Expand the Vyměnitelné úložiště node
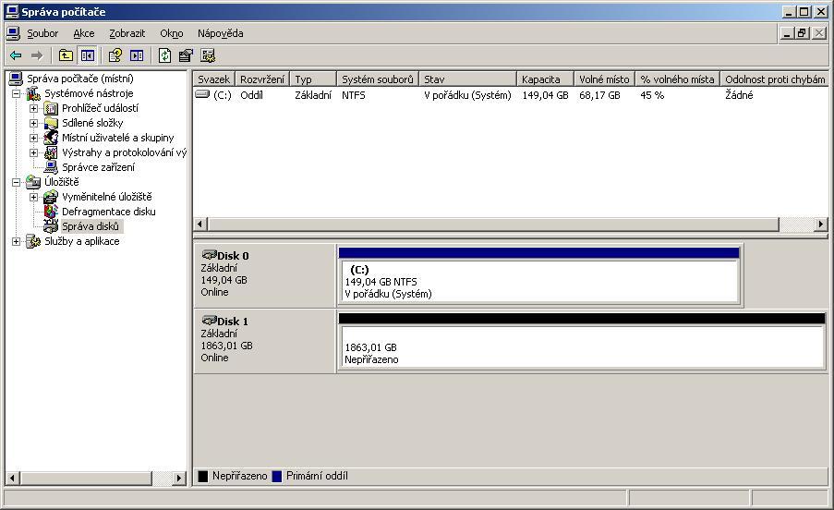The image size is (834, 510). (x=33, y=198)
